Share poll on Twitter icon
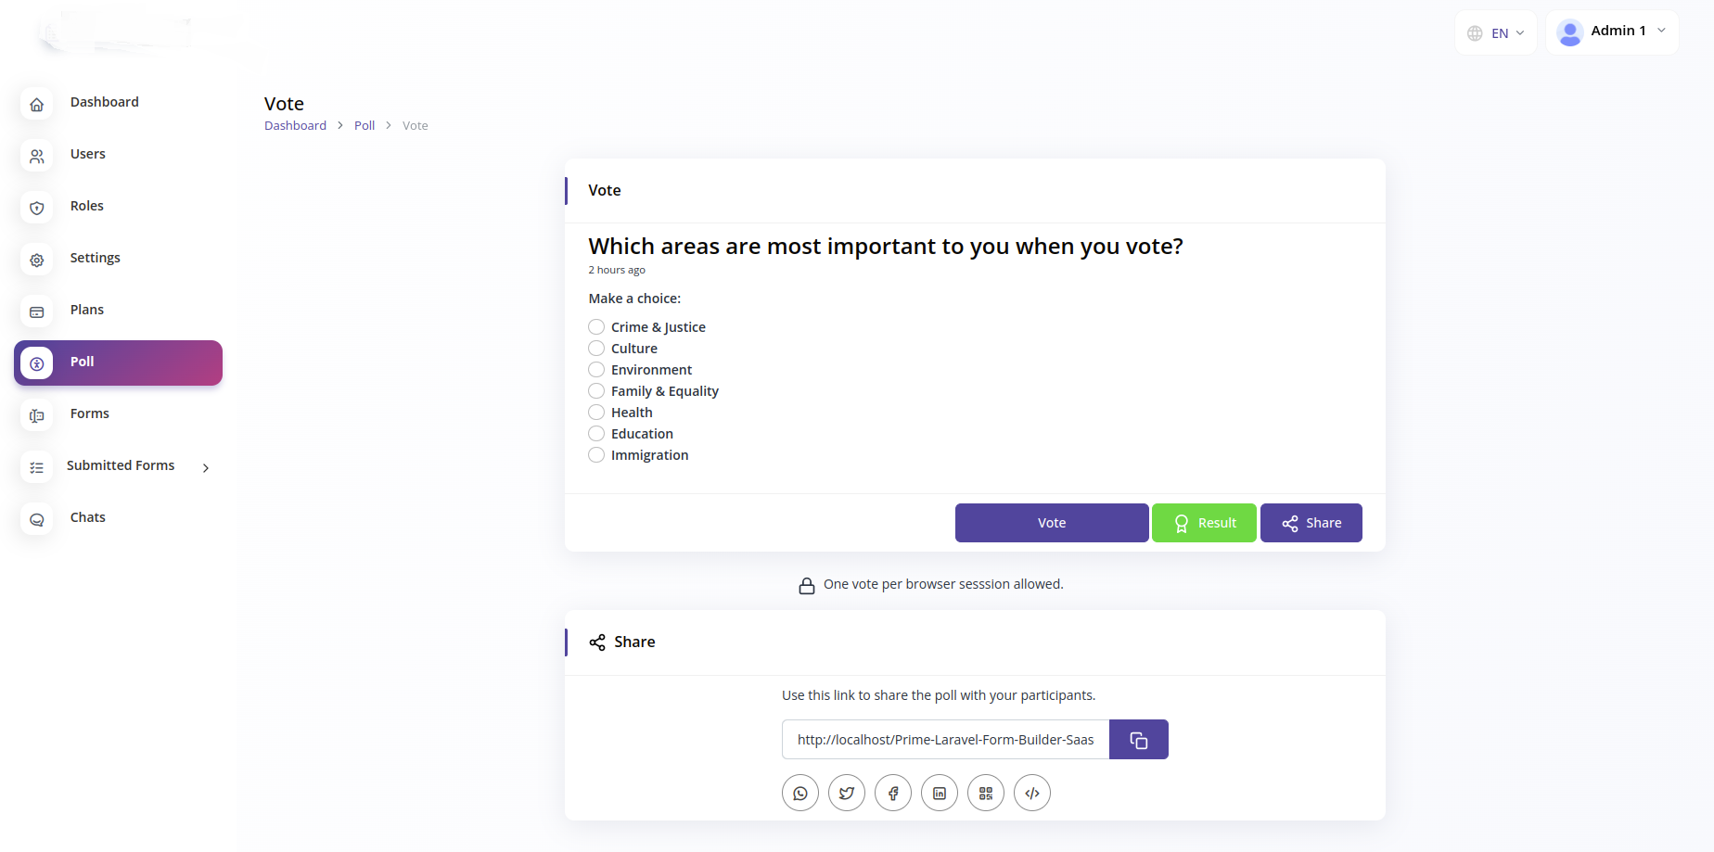The width and height of the screenshot is (1714, 852). tap(847, 794)
